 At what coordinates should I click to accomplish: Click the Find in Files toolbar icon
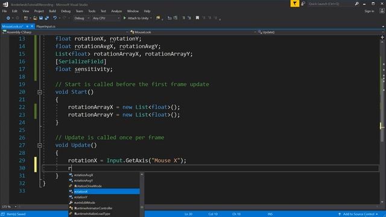point(158,18)
